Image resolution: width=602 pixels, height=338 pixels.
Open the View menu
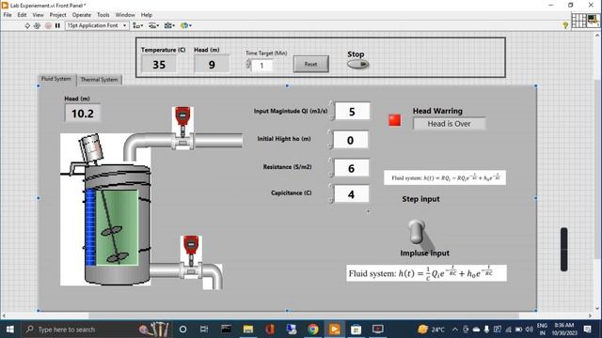pyautogui.click(x=38, y=15)
